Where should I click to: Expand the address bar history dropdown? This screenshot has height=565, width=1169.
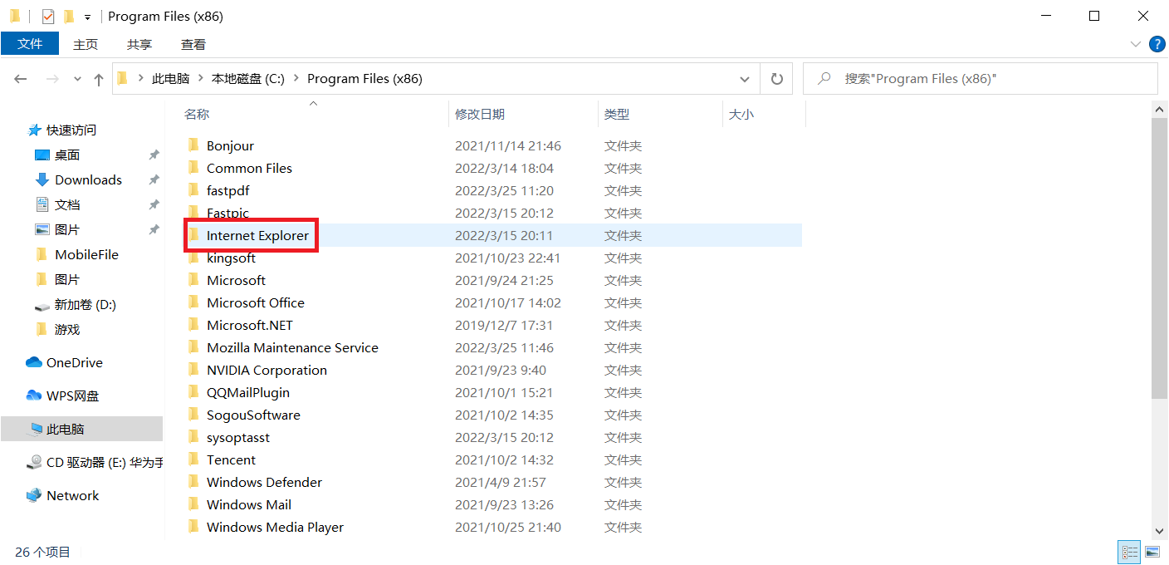pos(745,79)
